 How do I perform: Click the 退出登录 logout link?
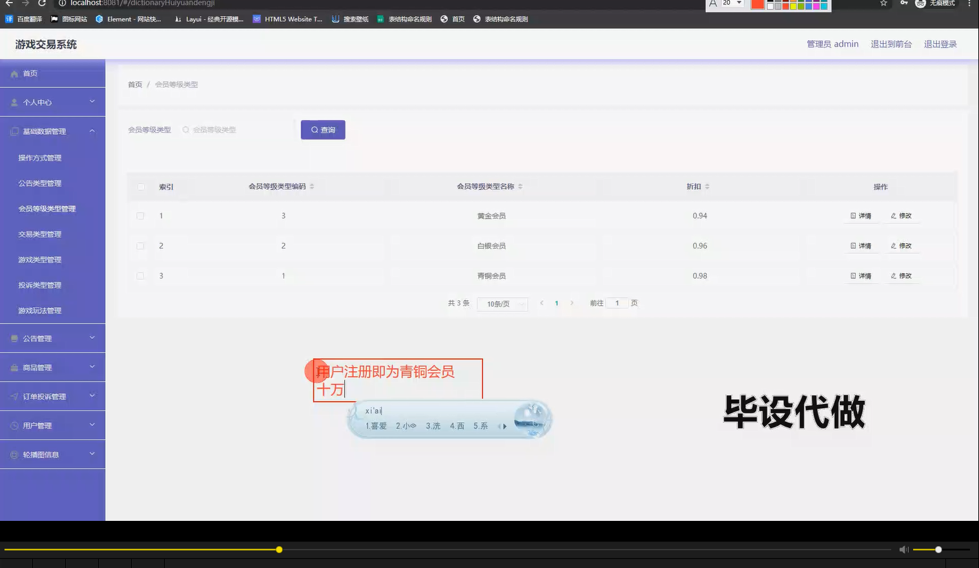(940, 43)
